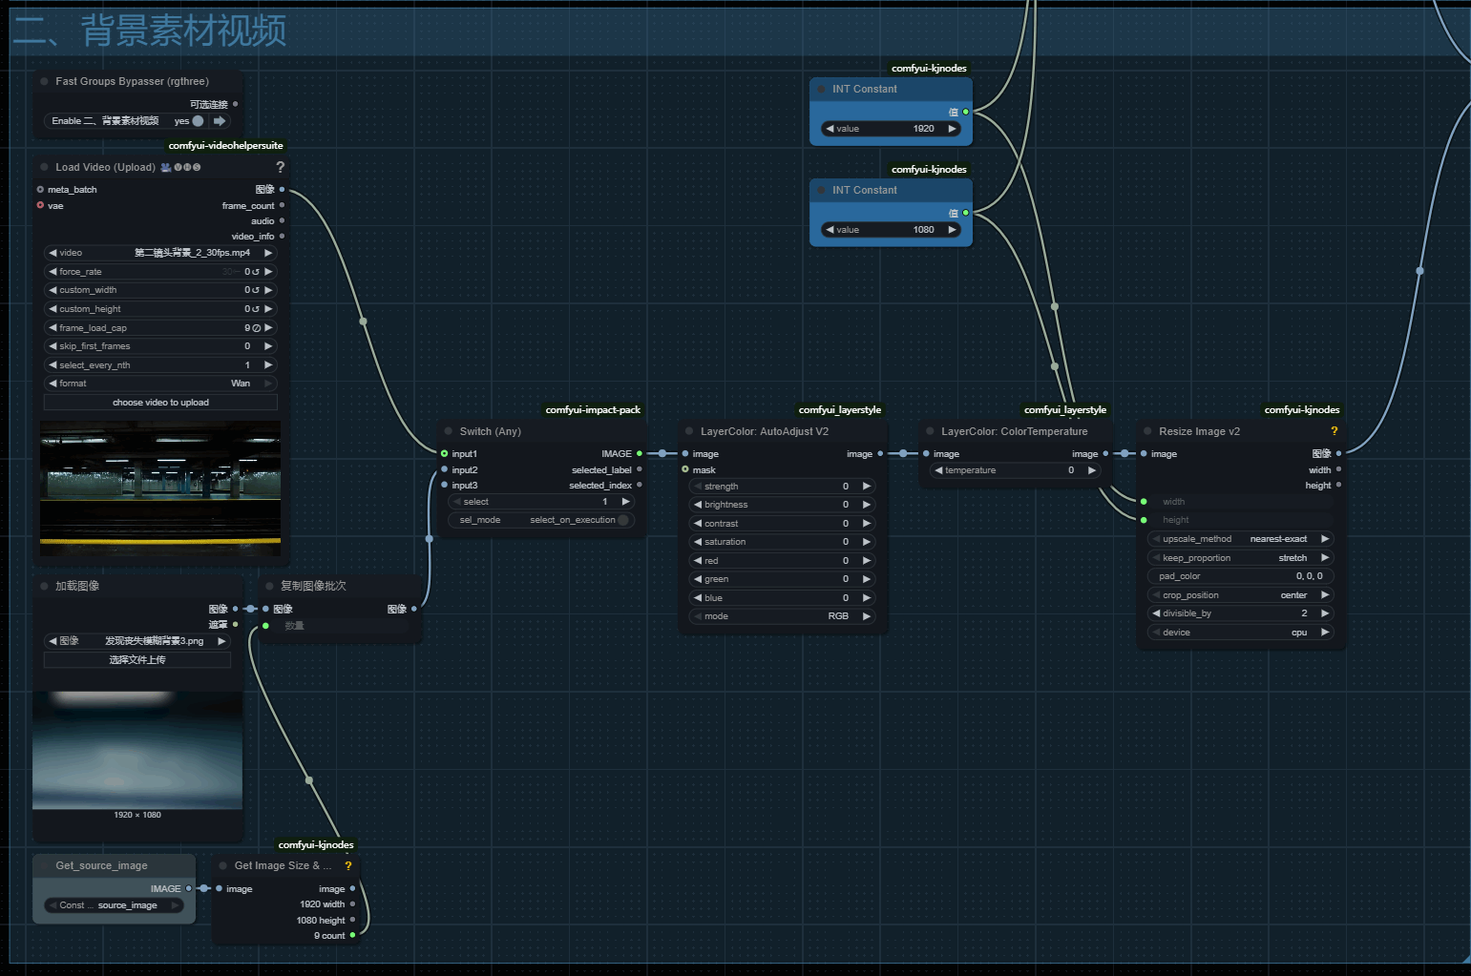Open help icon on Resize Image v2
The width and height of the screenshot is (1471, 976).
click(x=1334, y=431)
